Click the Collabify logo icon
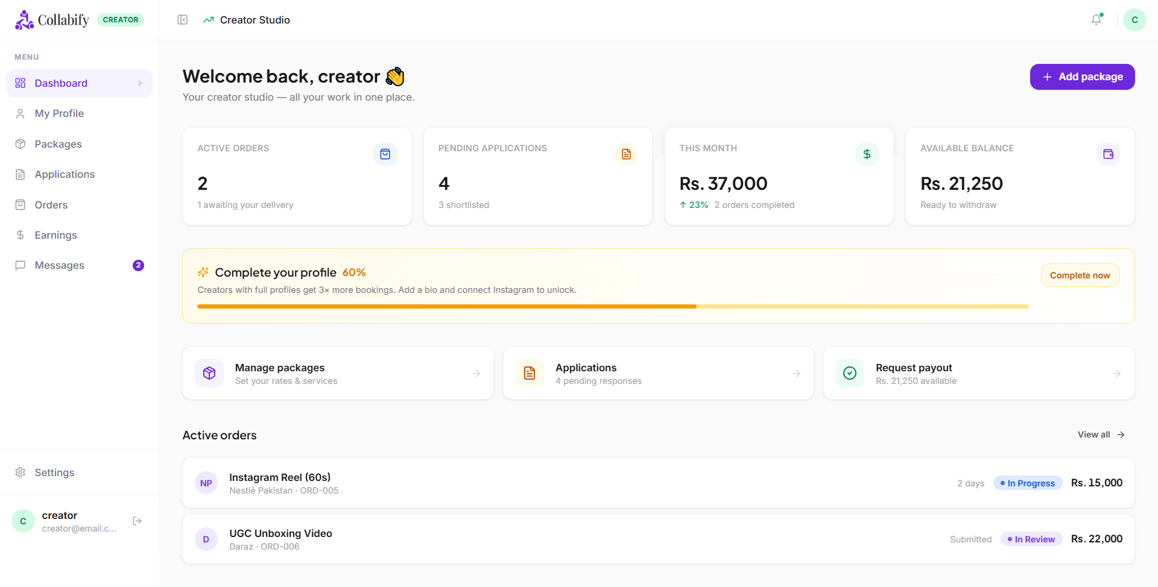Screen dimensions: 1158x587 [x=24, y=20]
